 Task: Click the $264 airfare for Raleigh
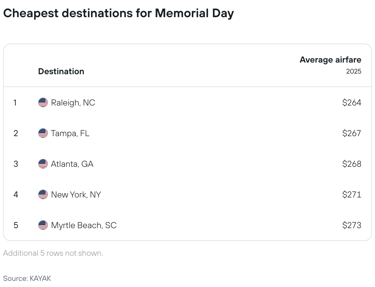click(352, 103)
